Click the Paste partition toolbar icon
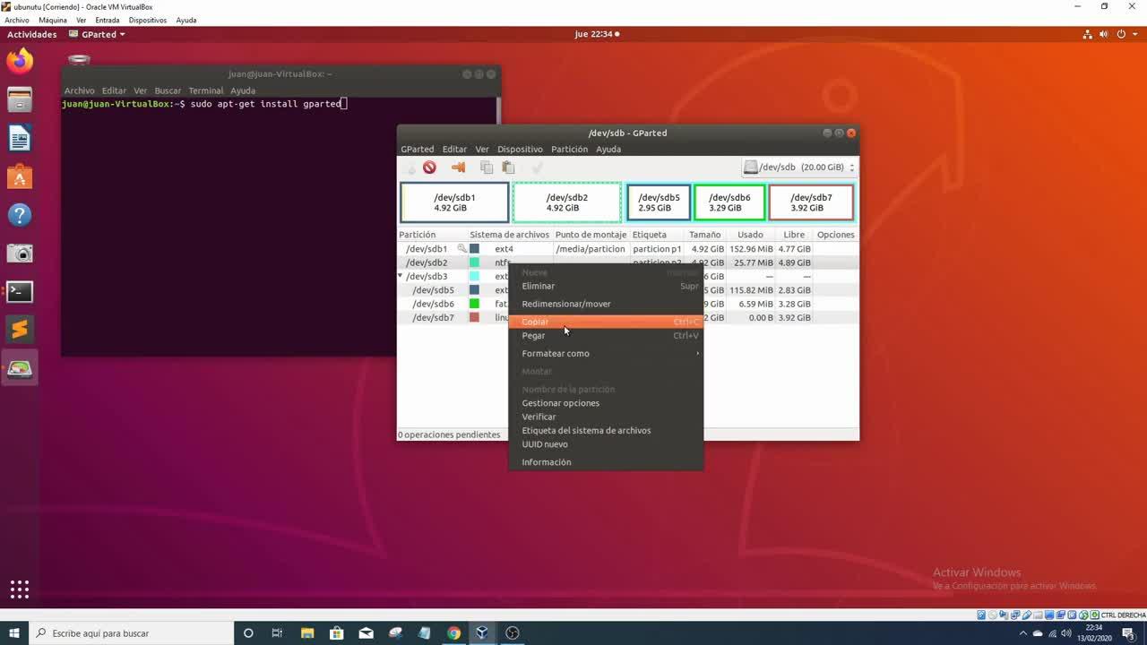Screen dimensions: 1147x645 point(508,168)
